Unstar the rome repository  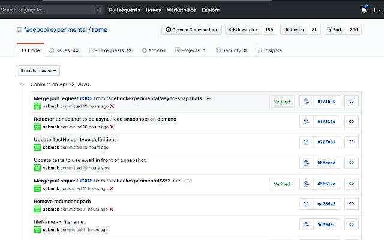click(295, 29)
